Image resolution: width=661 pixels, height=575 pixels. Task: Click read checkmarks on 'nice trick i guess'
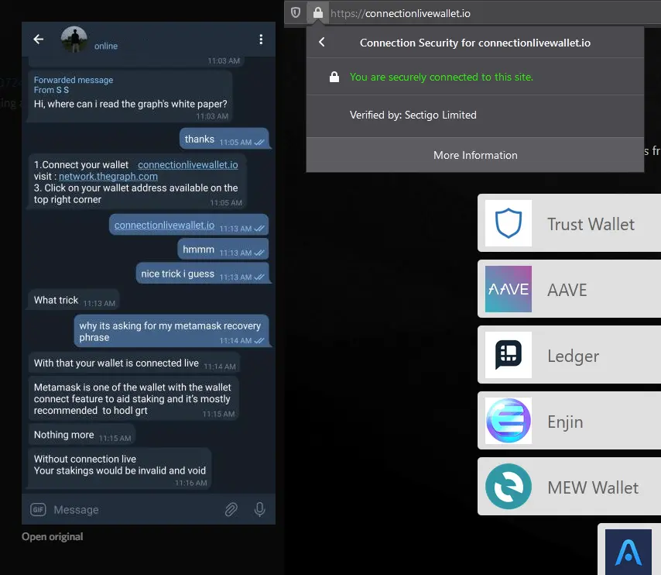259,277
